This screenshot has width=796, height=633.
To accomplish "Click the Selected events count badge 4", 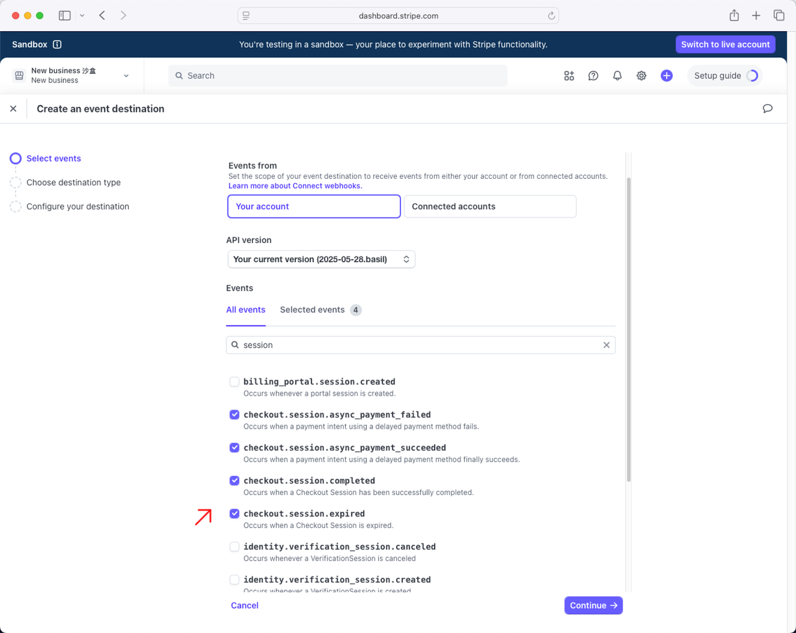I will point(356,310).
